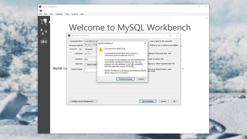
Task: Switch to the Parameters tab
Action: (x=74, y=49)
